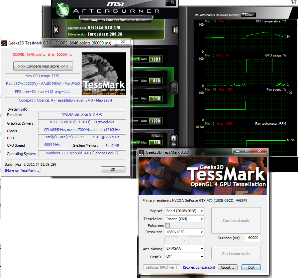Click the MSI Afterburner dragon logo
298x278 pixels.
(x=62, y=10)
